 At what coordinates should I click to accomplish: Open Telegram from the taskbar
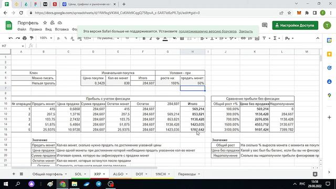point(99,184)
